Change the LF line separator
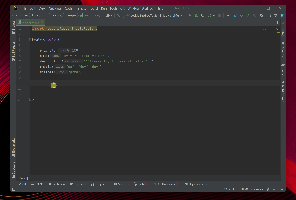 coord(234,189)
